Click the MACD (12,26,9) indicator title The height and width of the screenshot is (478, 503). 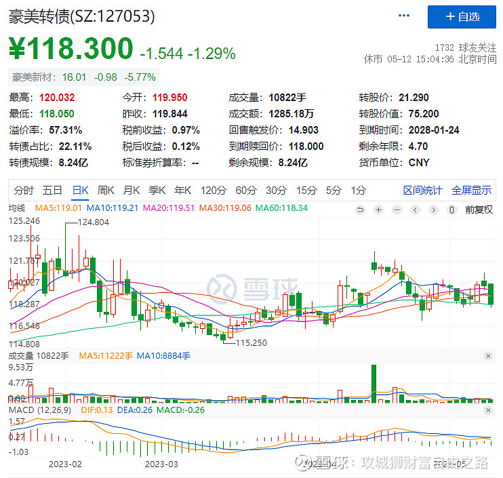(40, 410)
